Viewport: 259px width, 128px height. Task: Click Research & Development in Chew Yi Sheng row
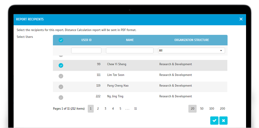tap(175, 64)
